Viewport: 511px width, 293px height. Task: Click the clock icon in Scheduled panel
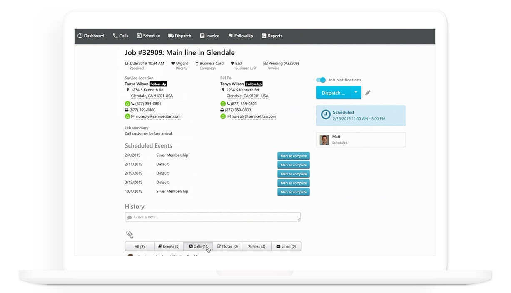[326, 115]
